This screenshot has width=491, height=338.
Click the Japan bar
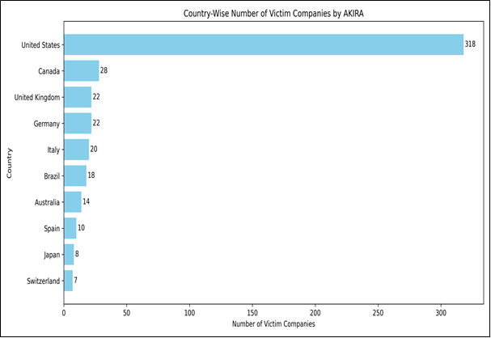[69, 254]
